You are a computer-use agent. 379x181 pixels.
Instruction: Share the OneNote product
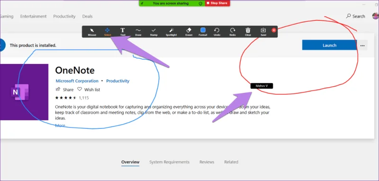[64, 90]
